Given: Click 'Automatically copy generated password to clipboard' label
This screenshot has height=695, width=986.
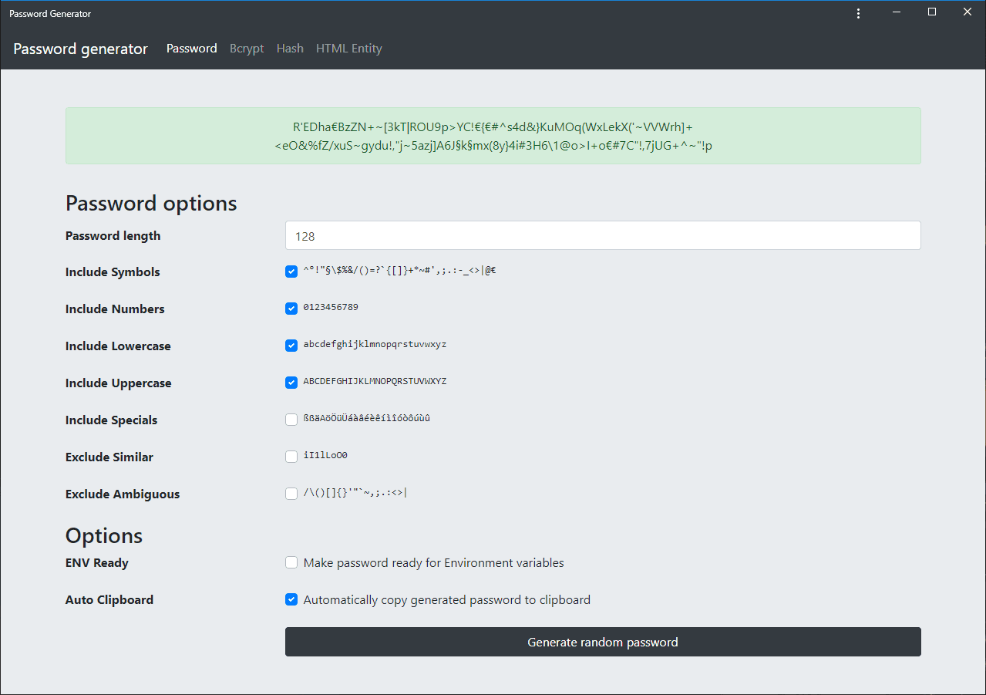Looking at the screenshot, I should 447,599.
